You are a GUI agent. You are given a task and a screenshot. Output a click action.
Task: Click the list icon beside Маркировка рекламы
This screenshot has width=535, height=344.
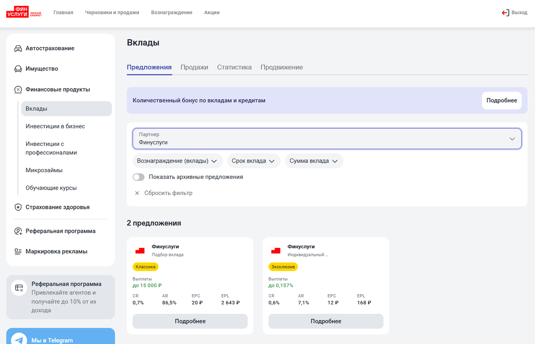click(18, 251)
